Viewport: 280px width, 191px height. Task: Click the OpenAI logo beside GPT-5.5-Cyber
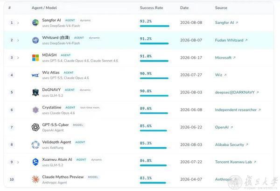click(x=35, y=127)
